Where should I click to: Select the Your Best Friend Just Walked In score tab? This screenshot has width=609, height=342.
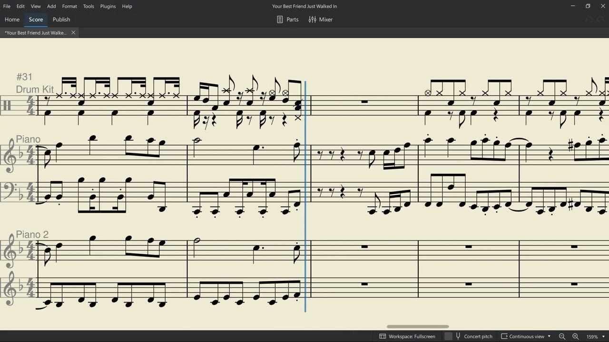coord(36,33)
